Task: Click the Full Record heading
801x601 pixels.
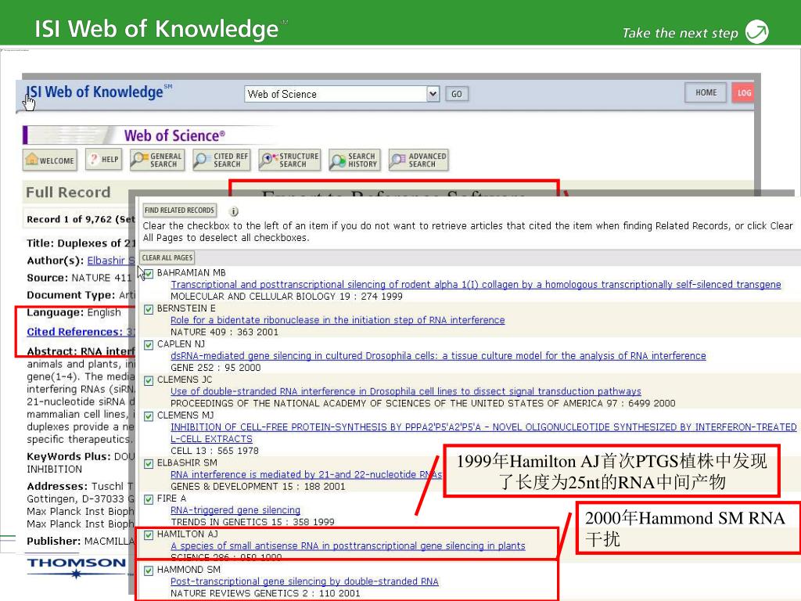Action: point(68,193)
